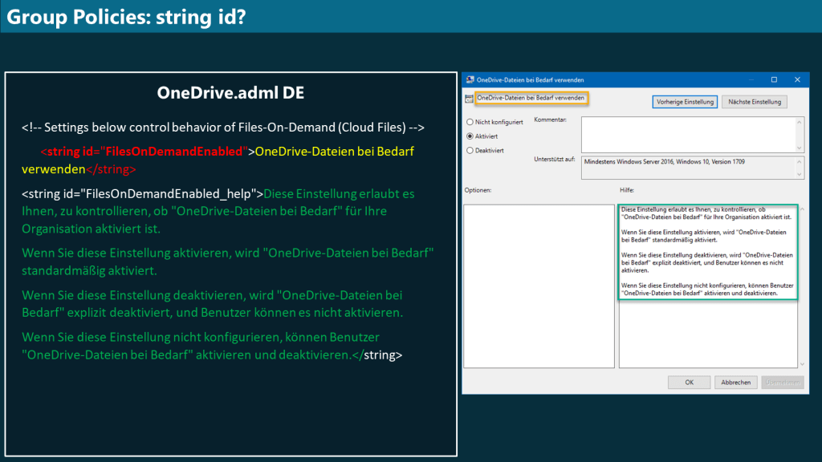Image resolution: width=822 pixels, height=462 pixels.
Task: Click the down arrow beside the Unterstützt auf field
Action: pos(797,175)
